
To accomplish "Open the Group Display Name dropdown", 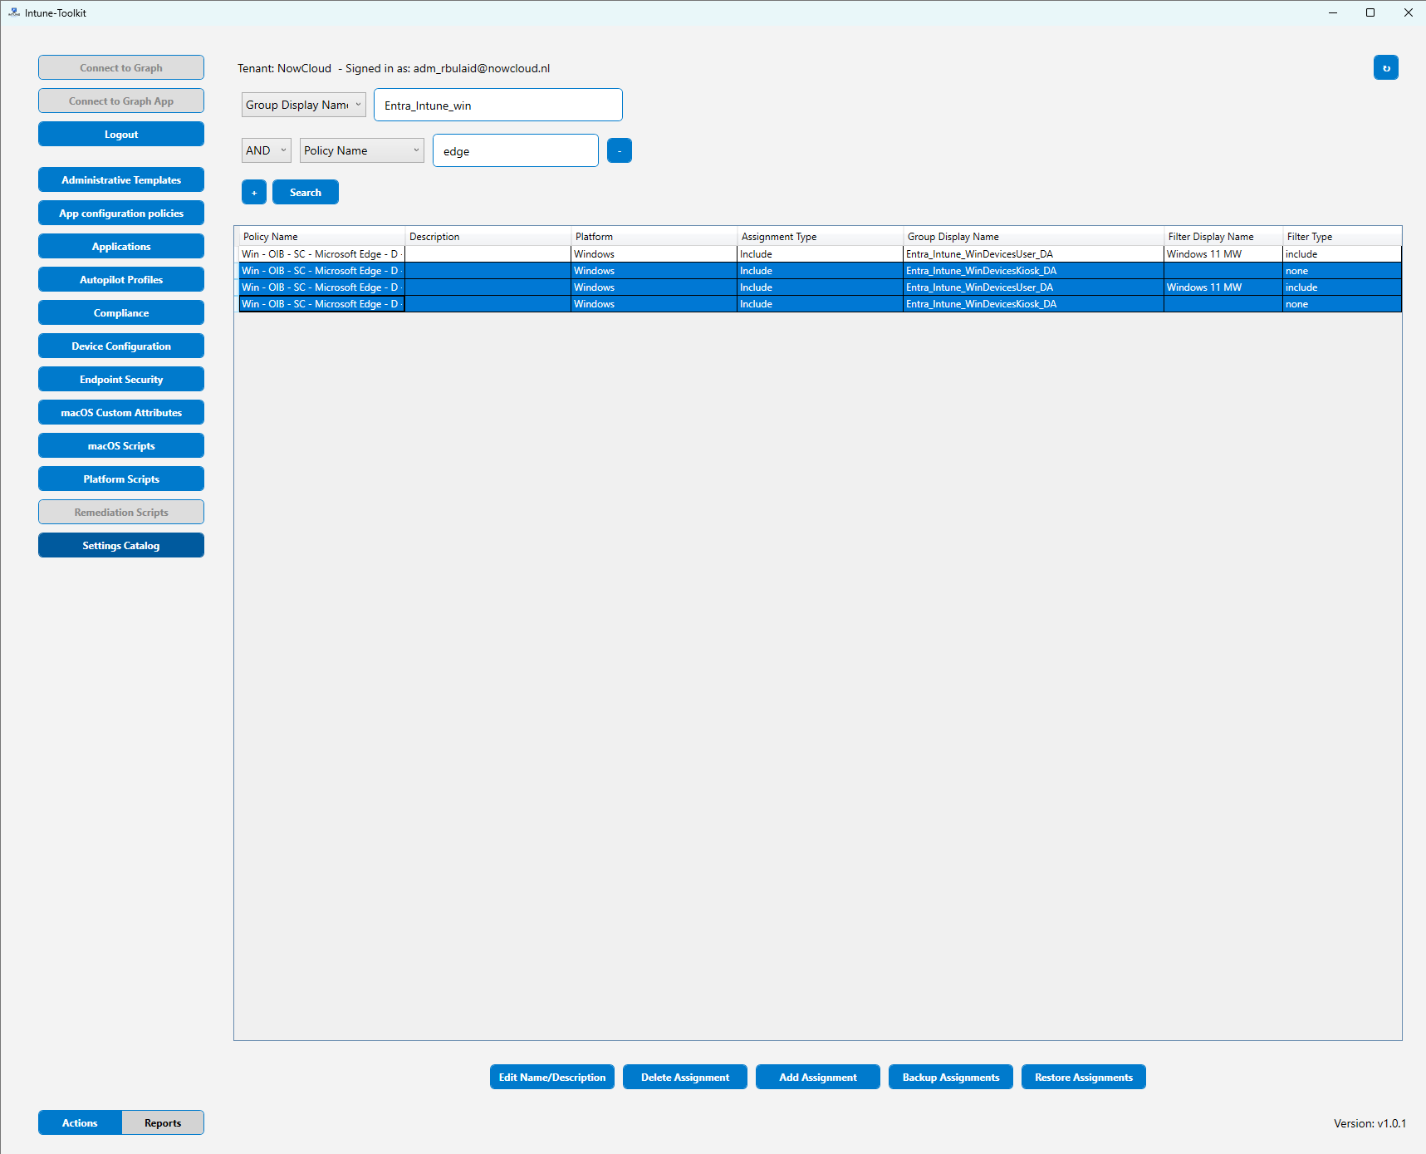I will pyautogui.click(x=303, y=105).
